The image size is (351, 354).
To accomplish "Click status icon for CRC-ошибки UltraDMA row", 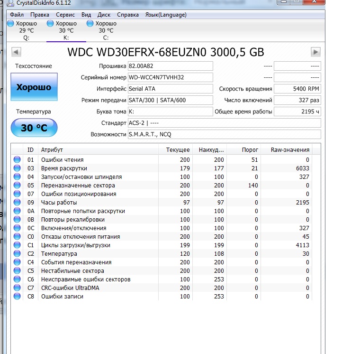I will coord(17,288).
